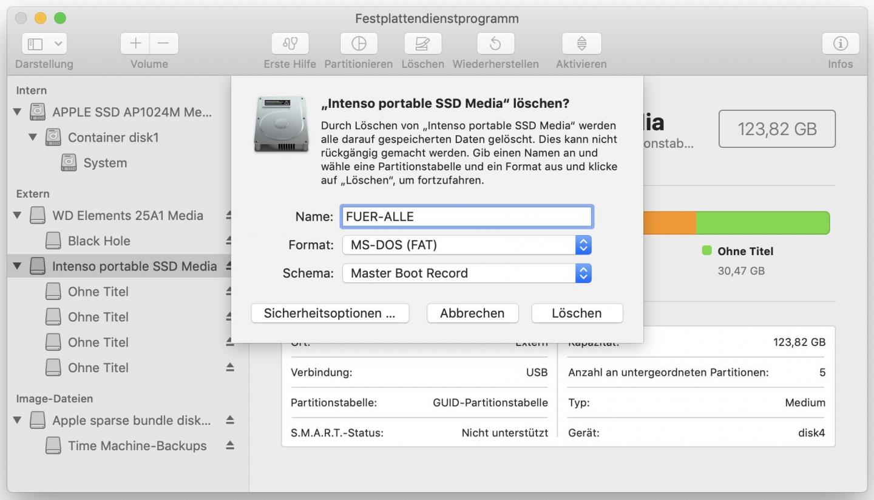Click the Aktivieren toolbar icon

click(x=581, y=44)
